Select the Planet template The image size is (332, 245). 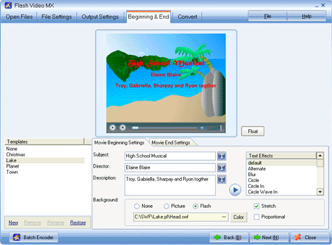(44, 166)
